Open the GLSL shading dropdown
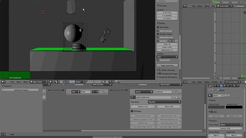The image size is (246, 138). point(167,57)
